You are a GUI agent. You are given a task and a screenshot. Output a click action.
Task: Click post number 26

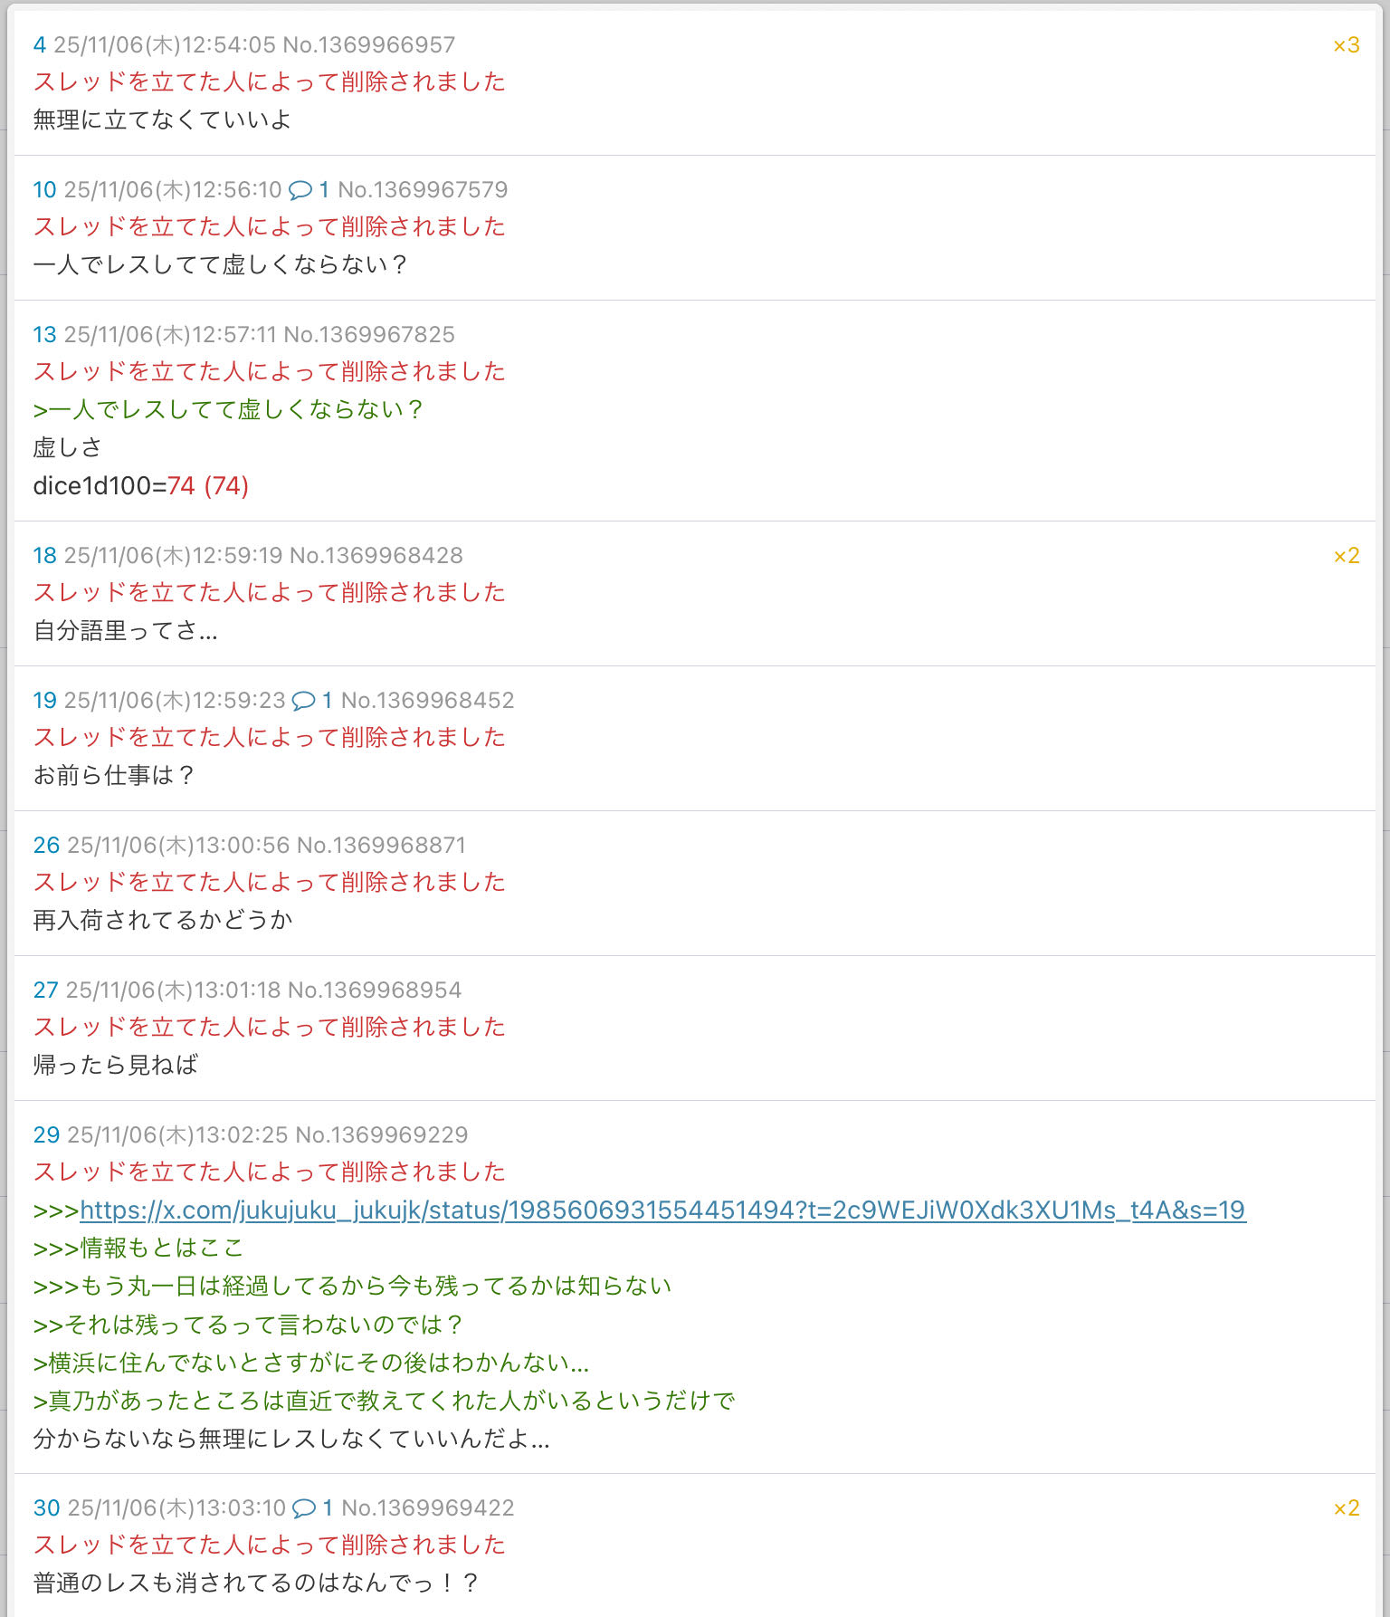click(46, 846)
